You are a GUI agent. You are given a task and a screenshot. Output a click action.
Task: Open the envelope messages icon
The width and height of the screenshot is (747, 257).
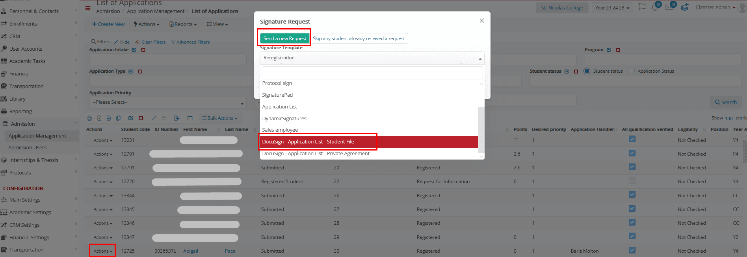pos(670,7)
